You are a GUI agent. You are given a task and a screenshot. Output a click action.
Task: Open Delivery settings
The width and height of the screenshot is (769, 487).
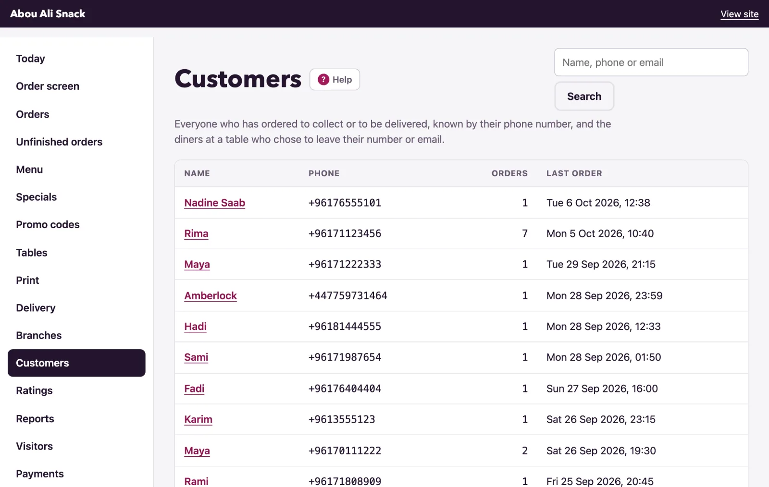pos(36,308)
